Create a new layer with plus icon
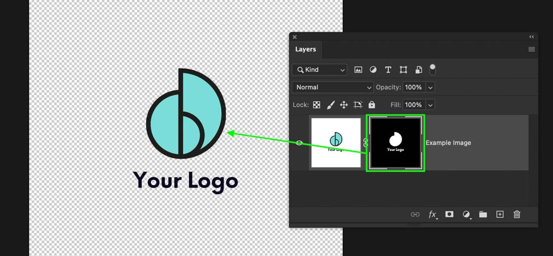The image size is (553, 256). tap(500, 215)
